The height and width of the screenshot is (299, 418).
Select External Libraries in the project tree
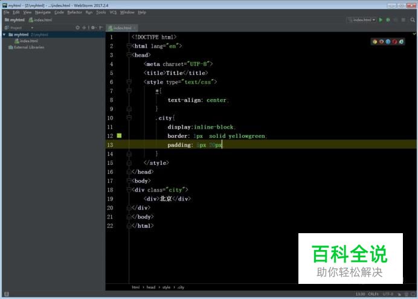click(x=27, y=47)
